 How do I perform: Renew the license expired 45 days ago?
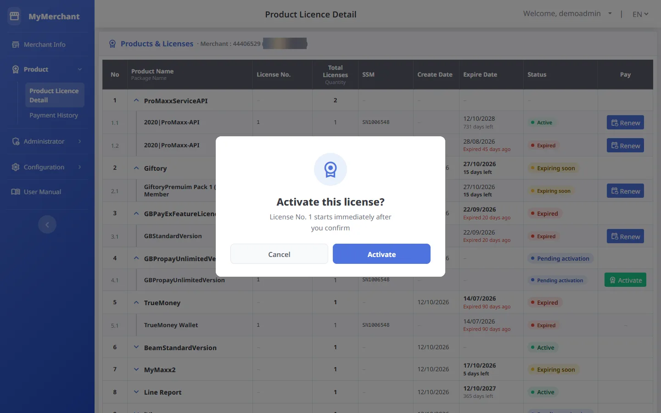tap(625, 145)
